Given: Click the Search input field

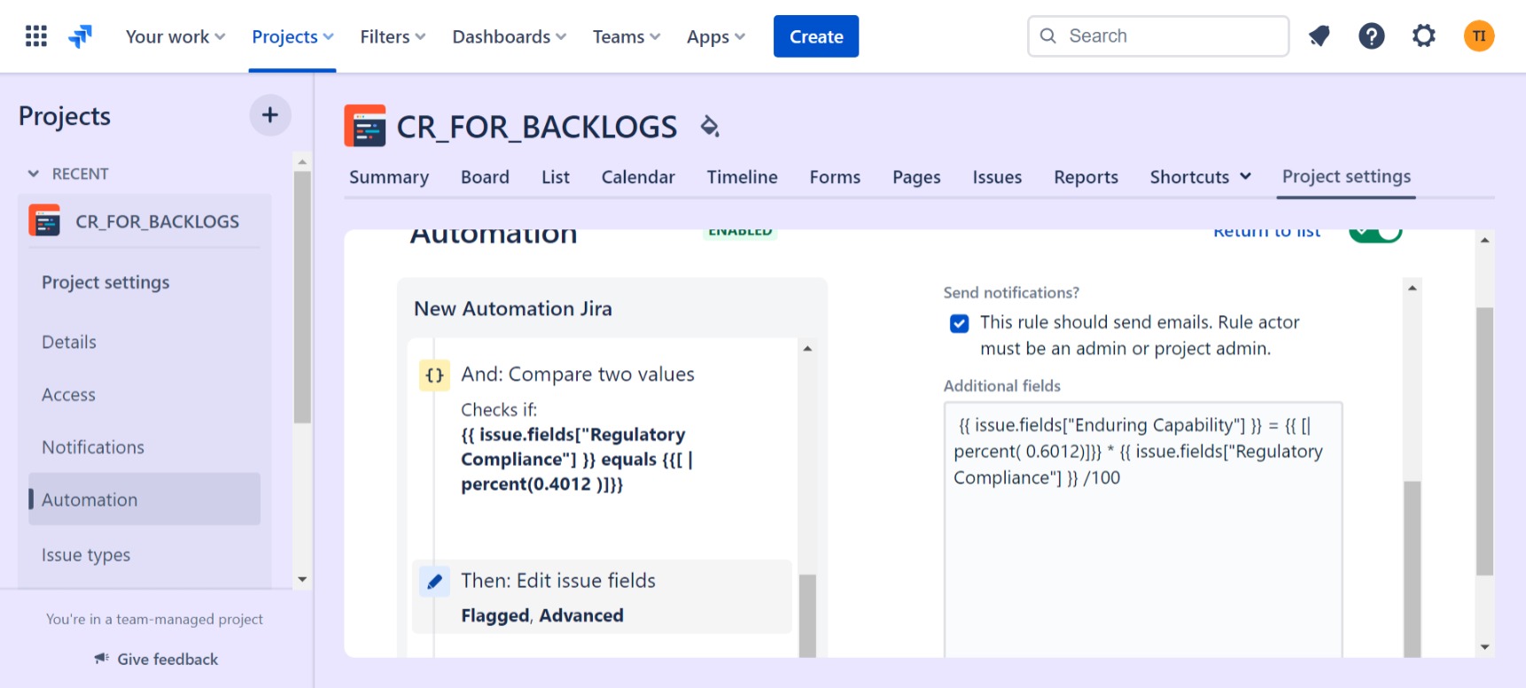Looking at the screenshot, I should [x=1158, y=36].
